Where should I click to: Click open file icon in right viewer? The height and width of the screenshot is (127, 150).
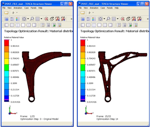83,13
